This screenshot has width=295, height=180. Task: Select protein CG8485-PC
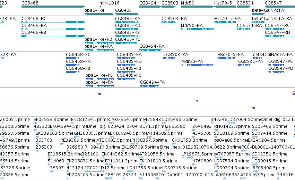click(x=129, y=75)
